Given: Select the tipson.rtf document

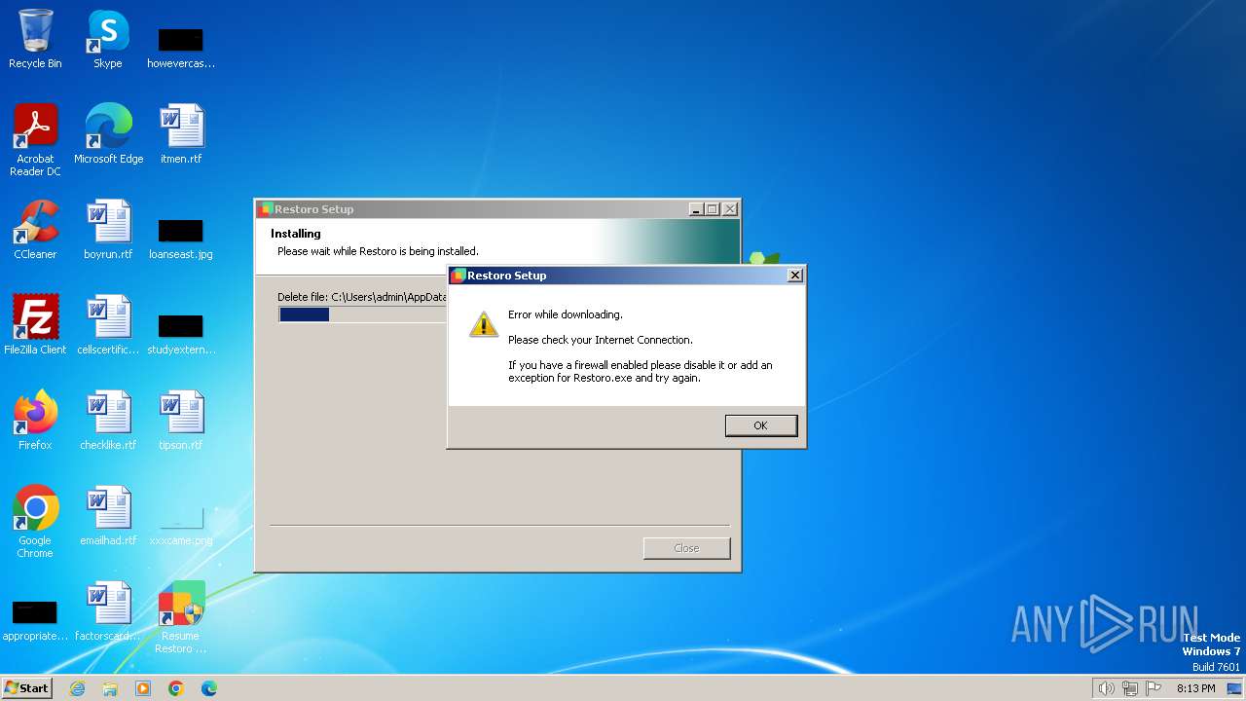Looking at the screenshot, I should coord(181,421).
